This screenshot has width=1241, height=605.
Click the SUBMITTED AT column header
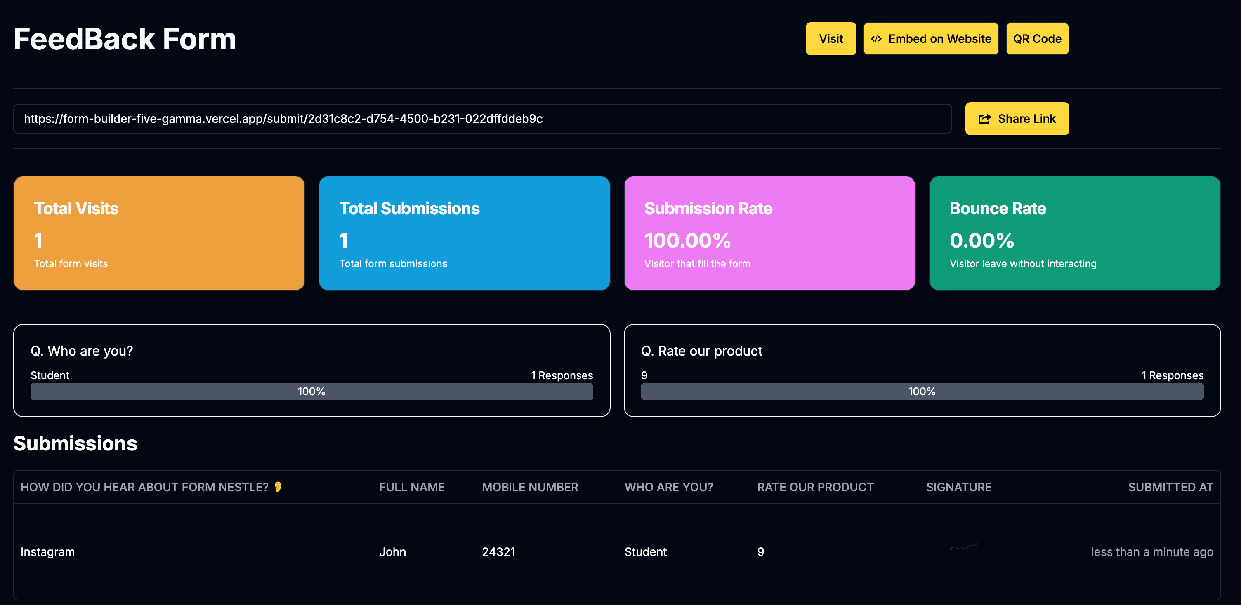1170,487
